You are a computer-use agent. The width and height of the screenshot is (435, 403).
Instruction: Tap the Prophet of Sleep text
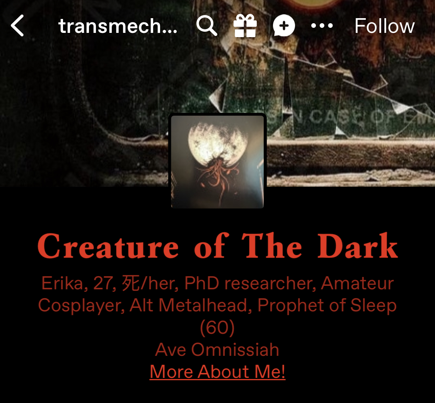click(327, 306)
